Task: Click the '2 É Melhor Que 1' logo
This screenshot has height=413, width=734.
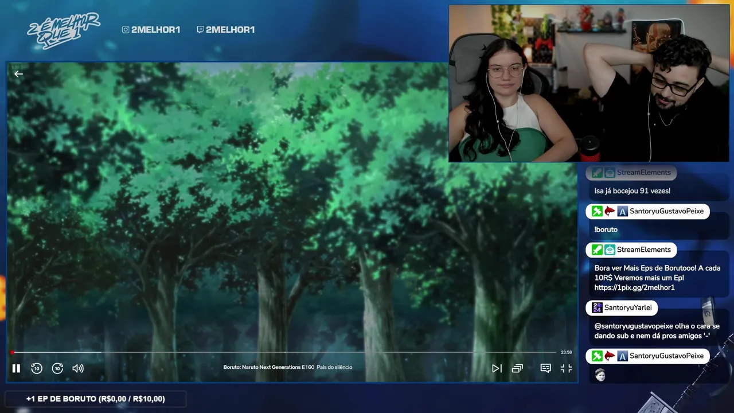Action: (63, 31)
